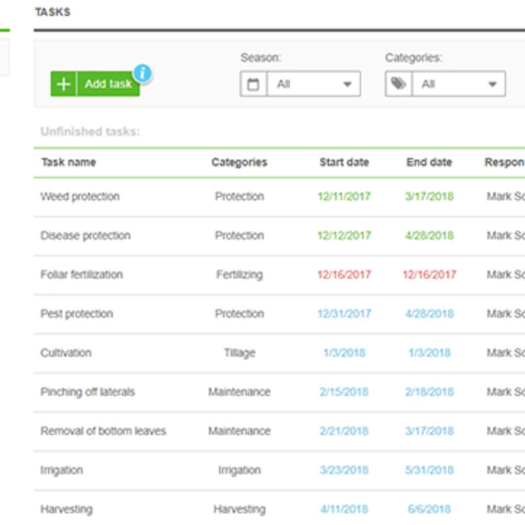Click the plus icon on Add task button
Viewport: 525px width, 525px height.
point(64,83)
